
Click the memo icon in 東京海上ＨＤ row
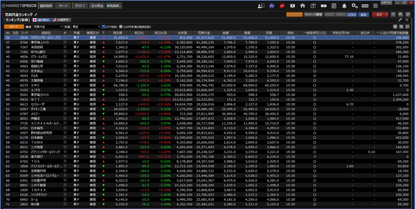coord(65,42)
